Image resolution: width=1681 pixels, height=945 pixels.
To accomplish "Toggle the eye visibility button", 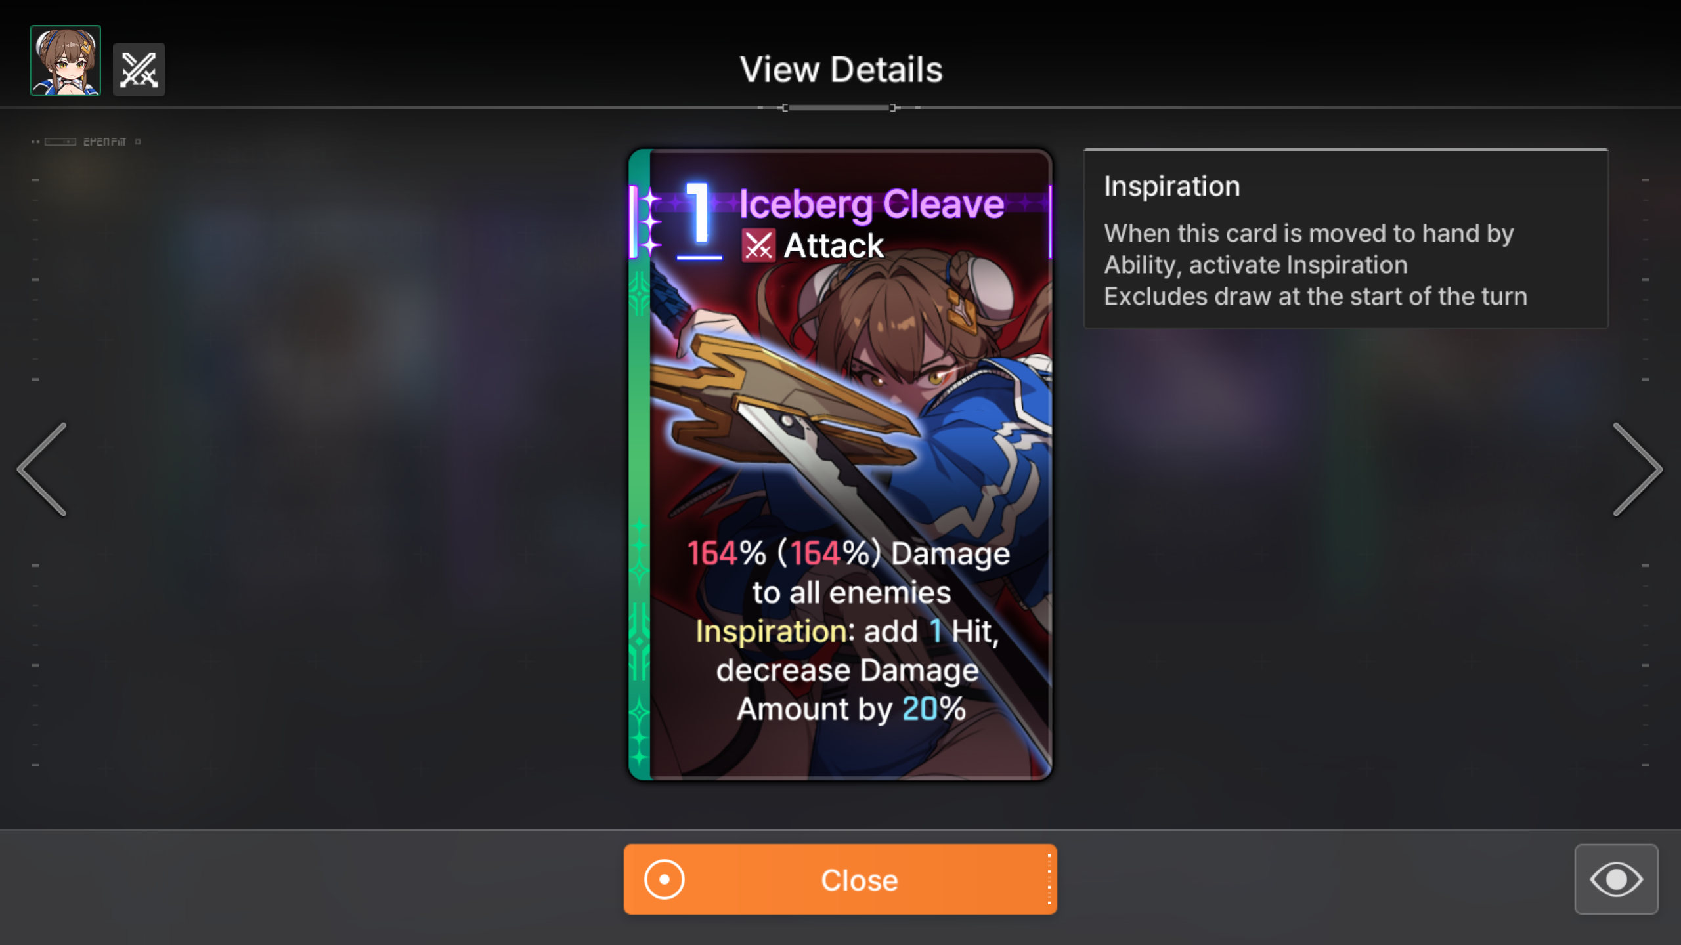I will pyautogui.click(x=1616, y=879).
